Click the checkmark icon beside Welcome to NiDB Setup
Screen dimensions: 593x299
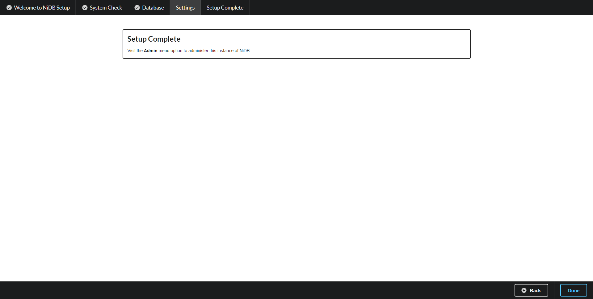tap(9, 8)
